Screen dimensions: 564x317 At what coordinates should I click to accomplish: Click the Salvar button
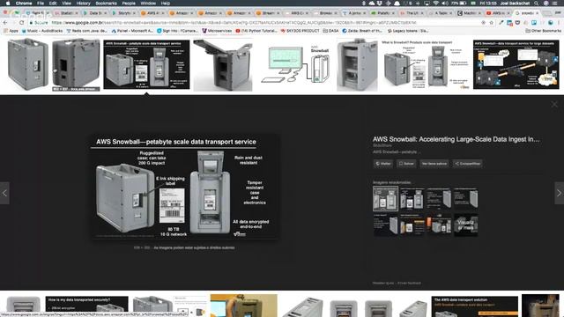click(x=406, y=164)
